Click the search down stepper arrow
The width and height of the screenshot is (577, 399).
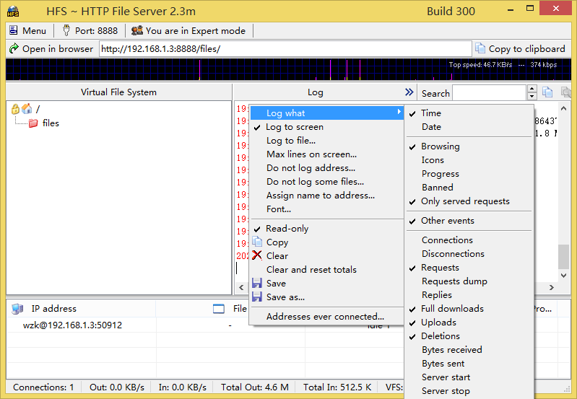[x=532, y=97]
